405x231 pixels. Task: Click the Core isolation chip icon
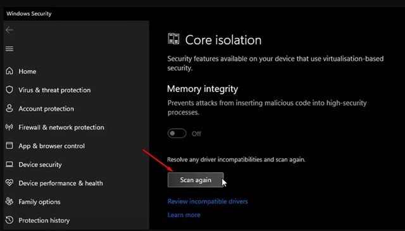point(173,39)
